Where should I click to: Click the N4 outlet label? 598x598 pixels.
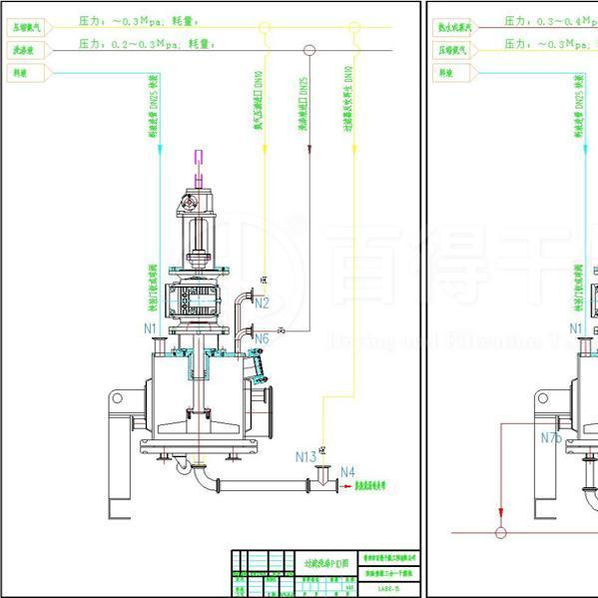pyautogui.click(x=347, y=472)
